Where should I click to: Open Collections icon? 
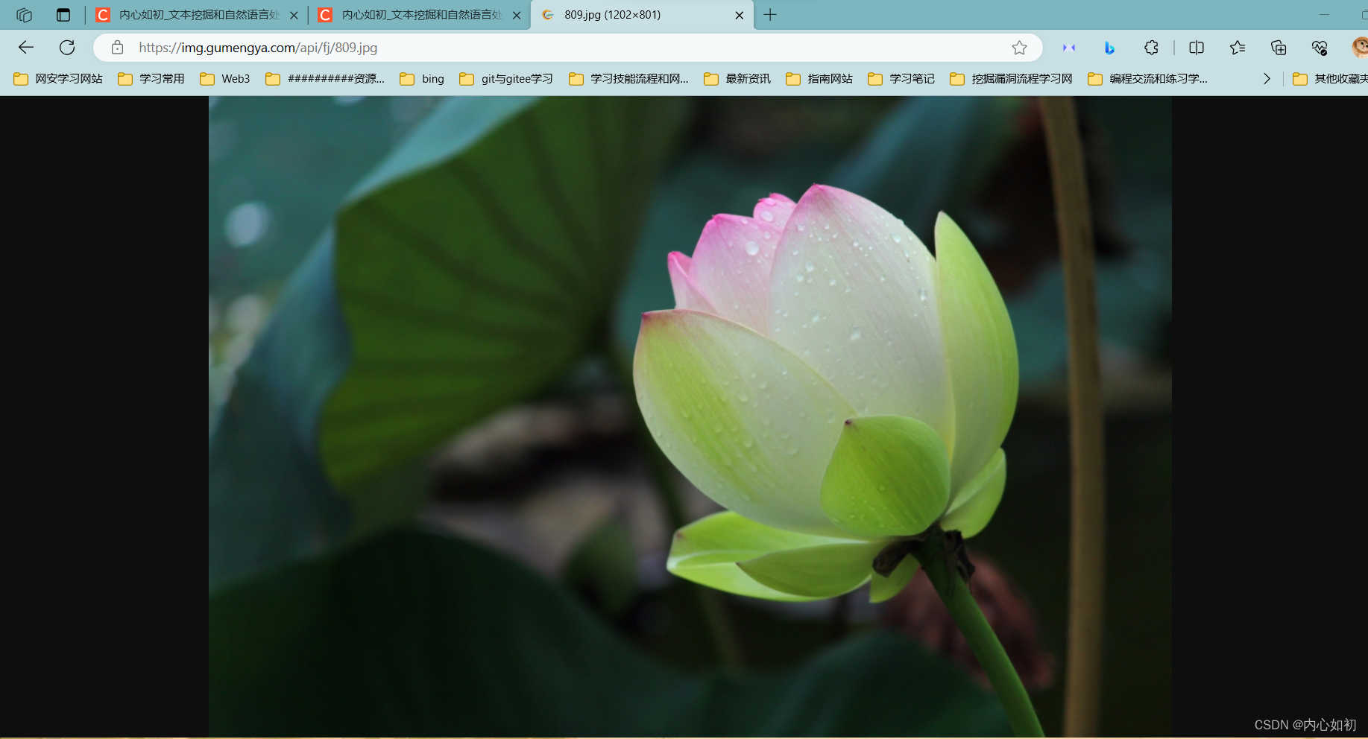point(1279,48)
